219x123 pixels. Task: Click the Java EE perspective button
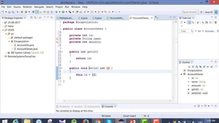click(209, 12)
